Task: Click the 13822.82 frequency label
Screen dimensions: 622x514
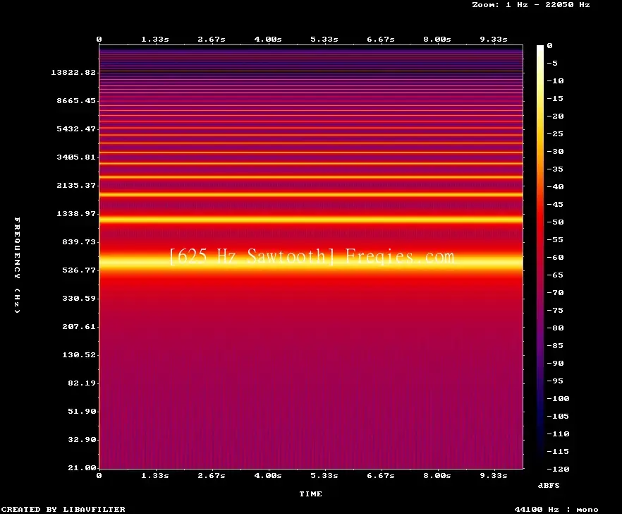Action: pyautogui.click(x=73, y=72)
